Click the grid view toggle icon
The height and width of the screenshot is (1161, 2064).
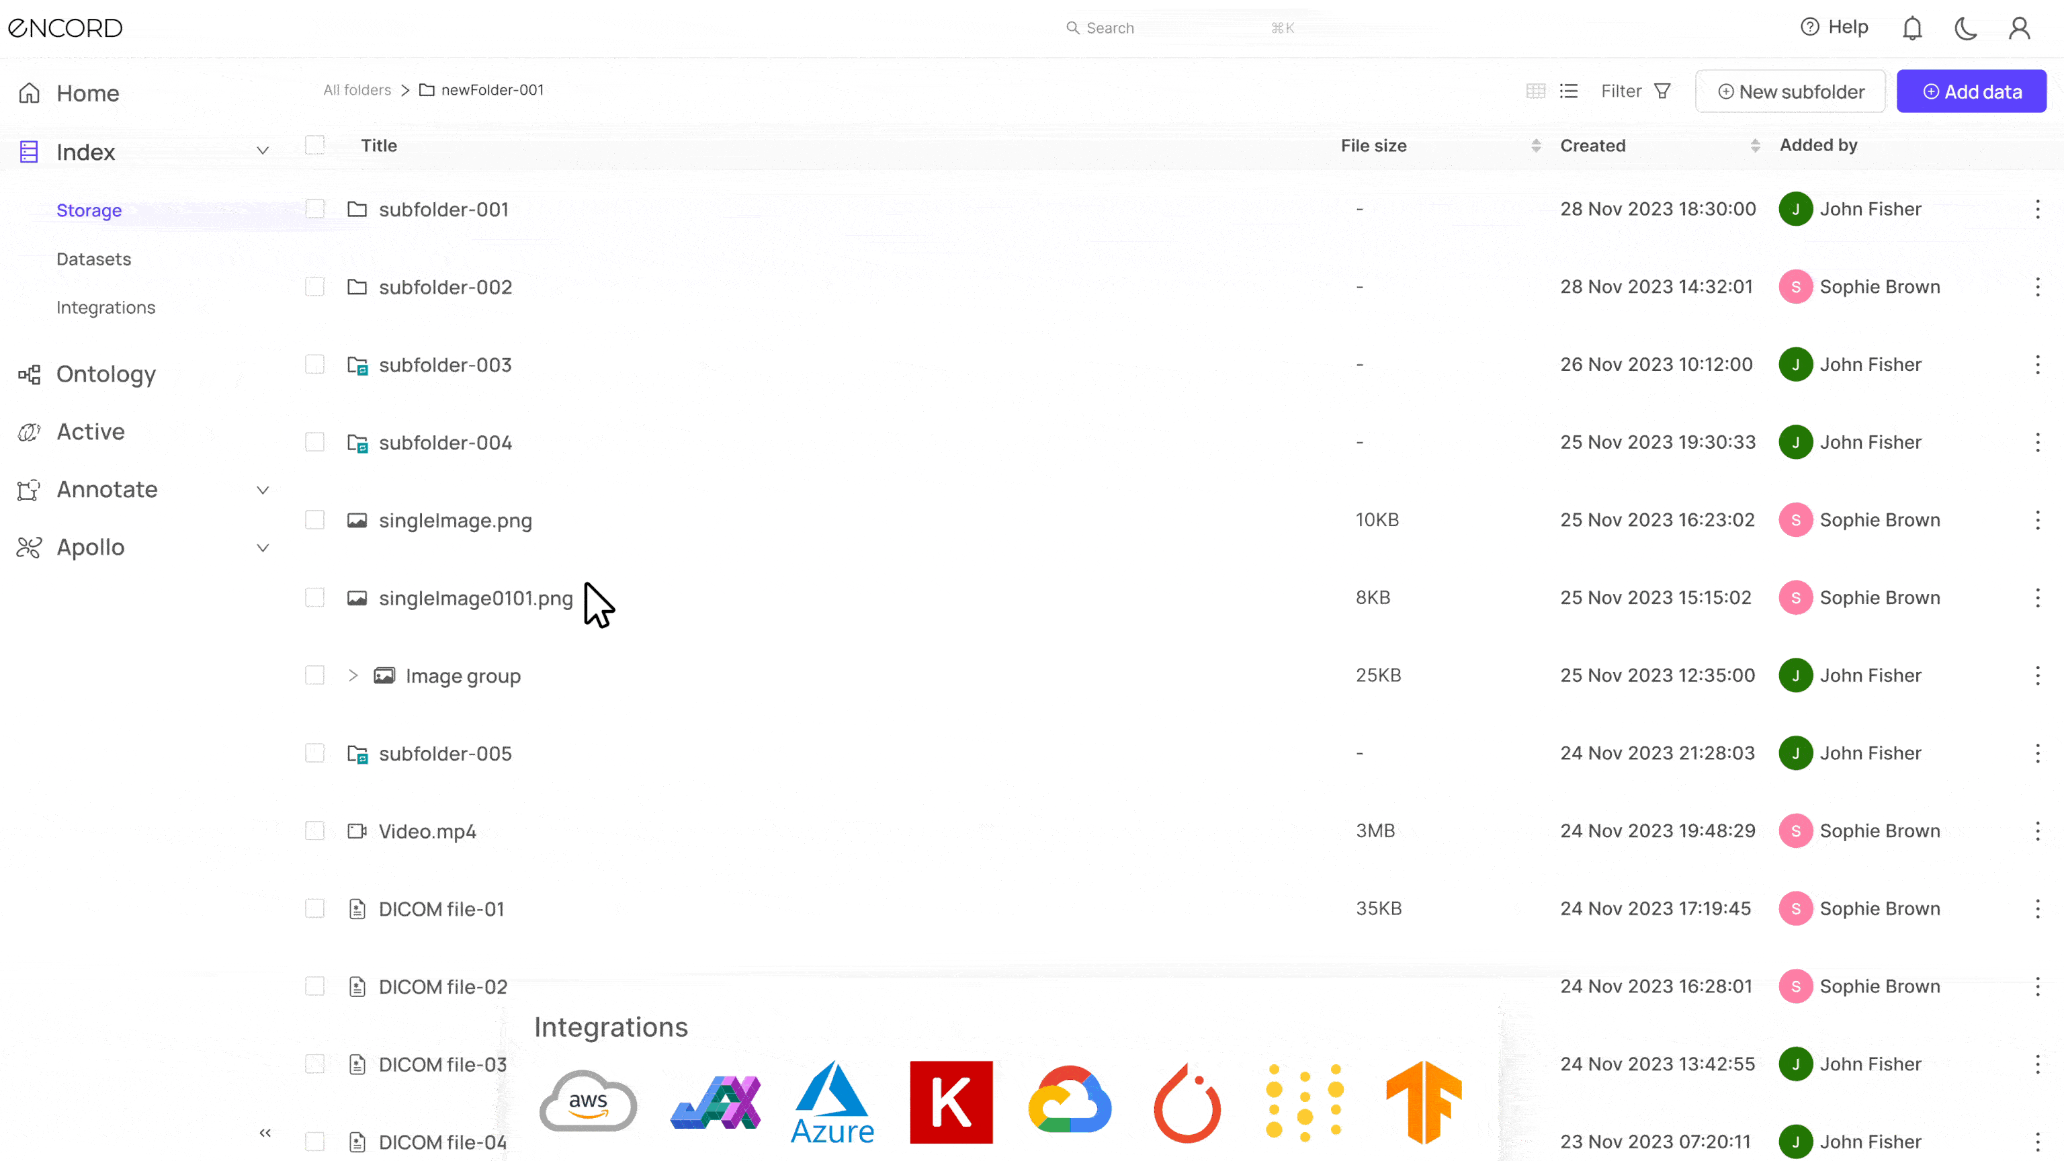pyautogui.click(x=1535, y=91)
